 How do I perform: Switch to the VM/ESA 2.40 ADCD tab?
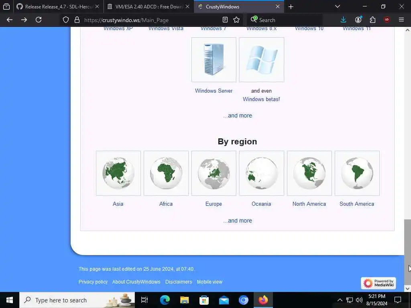(149, 7)
